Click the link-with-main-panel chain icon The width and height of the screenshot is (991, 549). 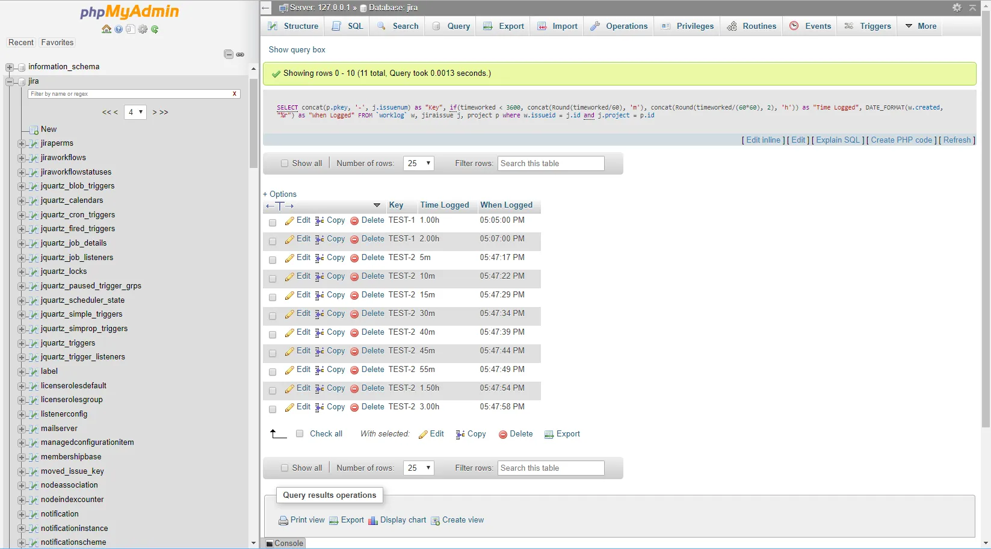pyautogui.click(x=240, y=54)
